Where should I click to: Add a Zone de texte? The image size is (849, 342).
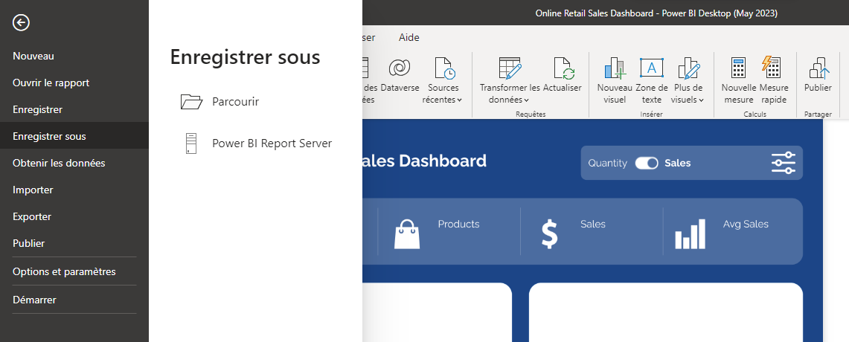click(x=651, y=80)
